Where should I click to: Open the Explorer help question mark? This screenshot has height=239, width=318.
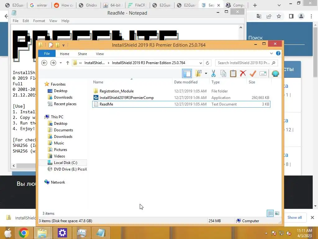pyautogui.click(x=278, y=53)
